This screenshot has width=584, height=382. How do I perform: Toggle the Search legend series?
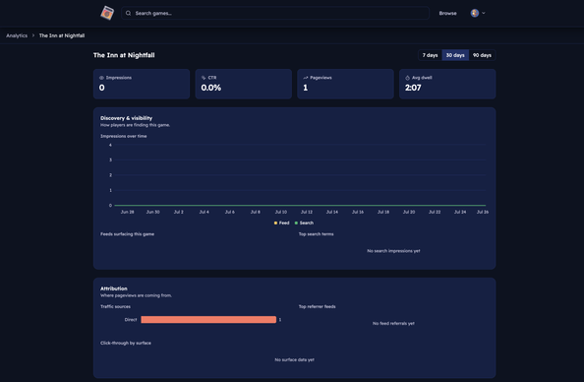[304, 223]
